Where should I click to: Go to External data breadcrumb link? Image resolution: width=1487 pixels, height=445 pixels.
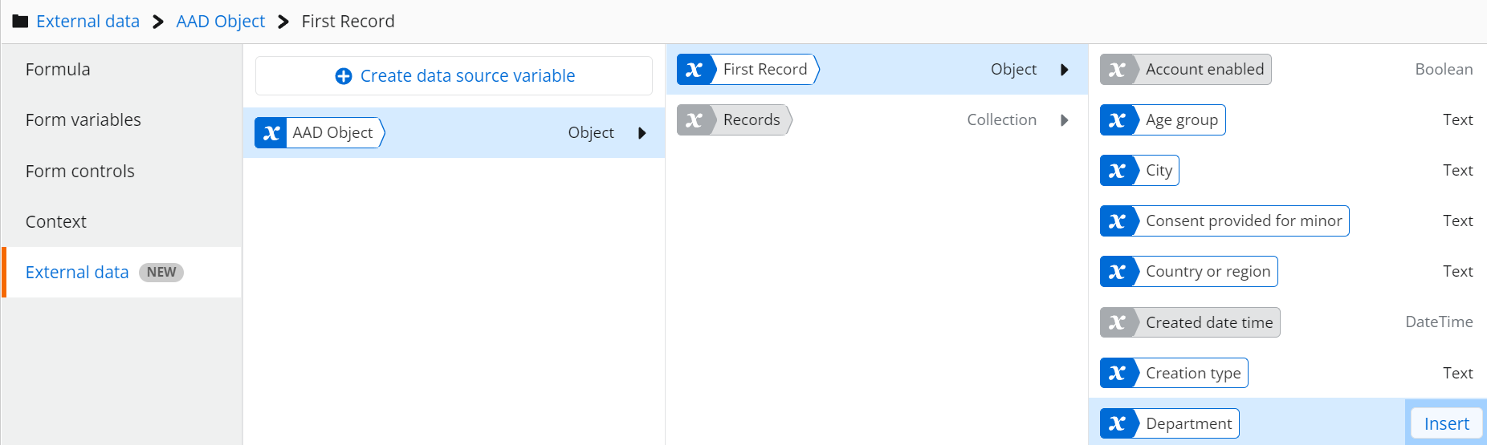(88, 22)
